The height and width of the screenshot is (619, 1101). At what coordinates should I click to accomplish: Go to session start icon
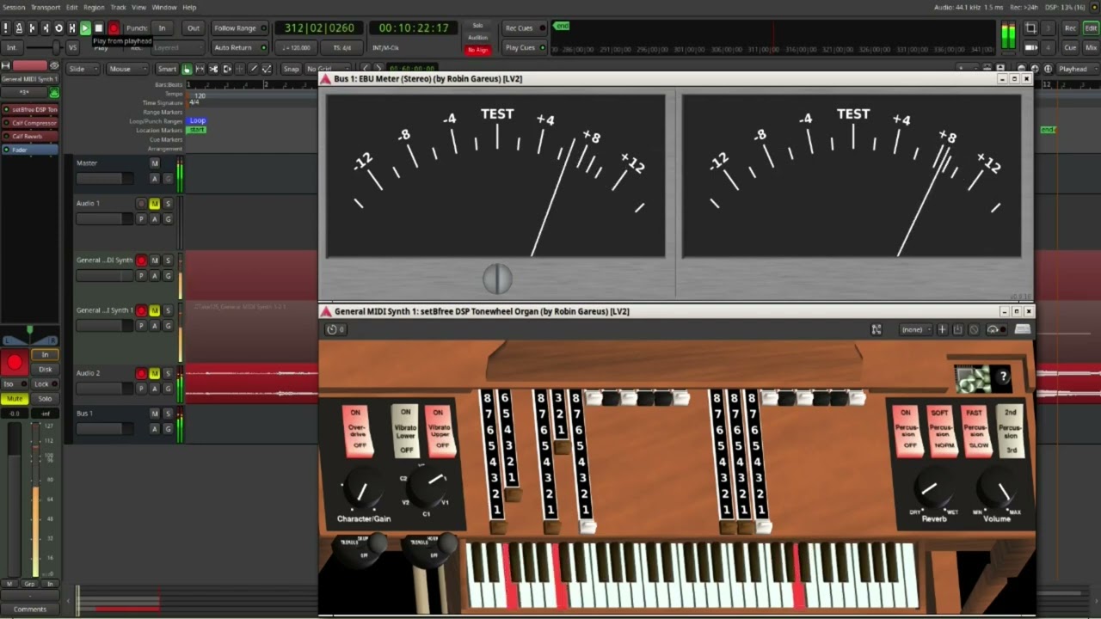pyautogui.click(x=33, y=28)
